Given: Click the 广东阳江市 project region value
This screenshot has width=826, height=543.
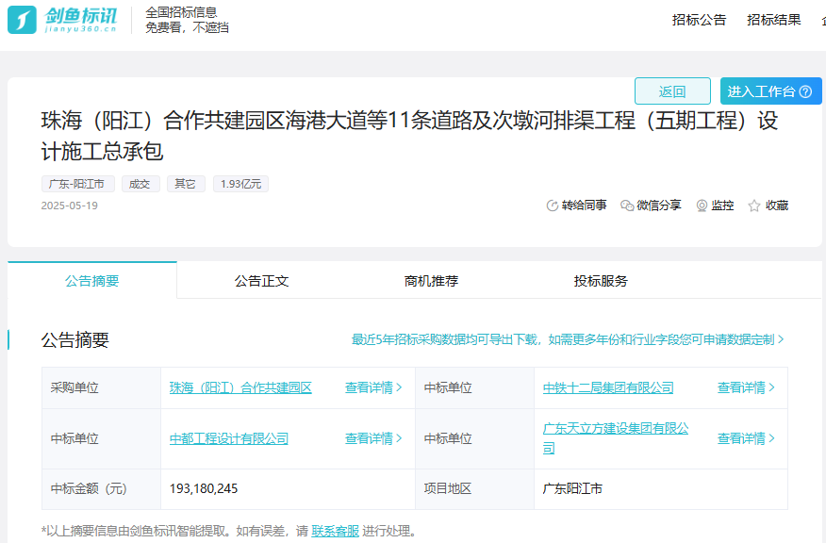Looking at the screenshot, I should click(572, 488).
